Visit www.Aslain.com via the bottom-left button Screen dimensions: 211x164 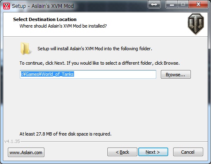click(x=26, y=152)
